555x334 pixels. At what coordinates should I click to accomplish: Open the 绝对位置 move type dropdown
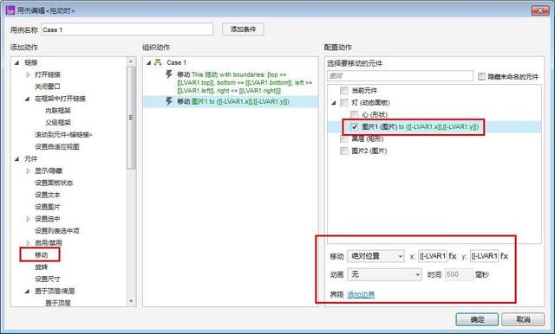(x=375, y=256)
